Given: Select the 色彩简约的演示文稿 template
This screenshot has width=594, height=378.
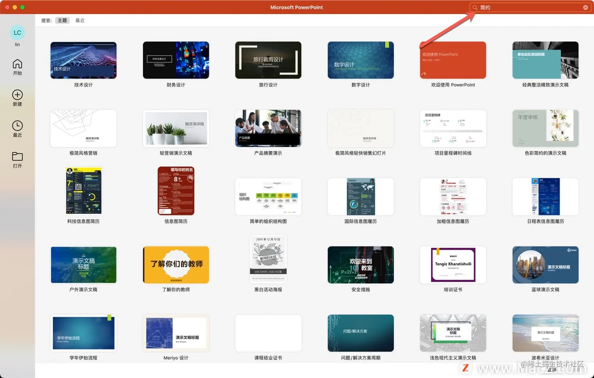Looking at the screenshot, I should (x=545, y=128).
